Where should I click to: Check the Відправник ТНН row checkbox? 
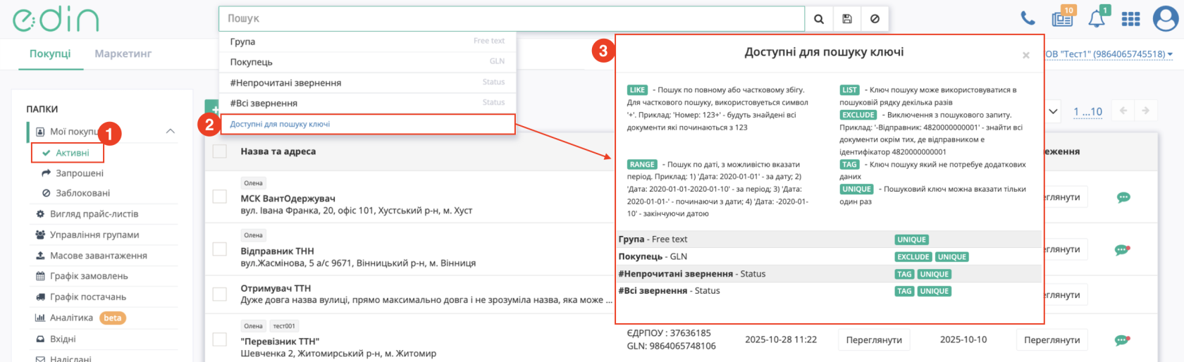(220, 249)
